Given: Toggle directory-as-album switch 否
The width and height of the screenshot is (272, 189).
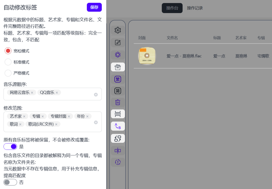Looking at the screenshot, I should click(x=10, y=182).
